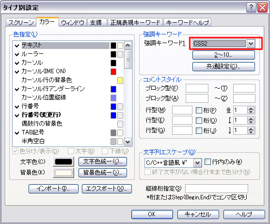The height and width of the screenshot is (224, 270).
Task: Click the help question mark title bar icon
Action: 251,8
